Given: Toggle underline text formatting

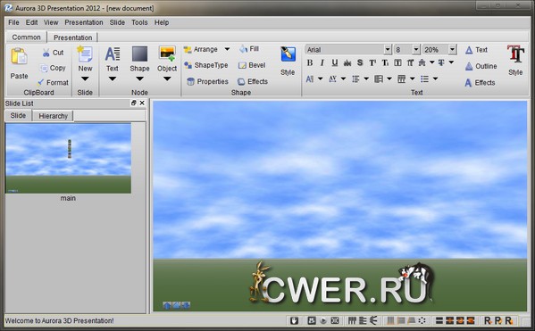Looking at the screenshot, I should pos(335,62).
